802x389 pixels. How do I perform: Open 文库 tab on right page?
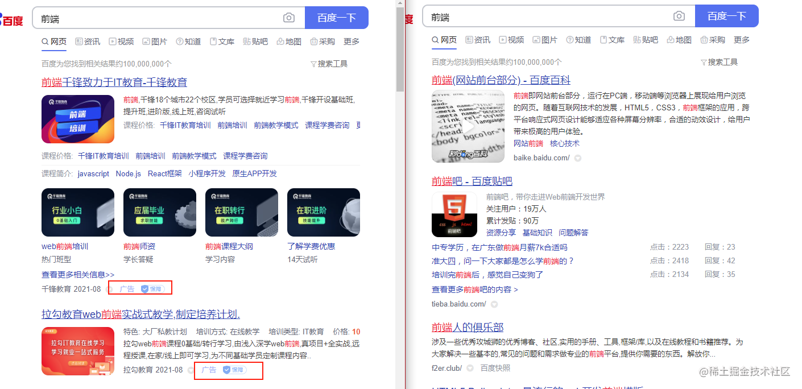tap(612, 40)
